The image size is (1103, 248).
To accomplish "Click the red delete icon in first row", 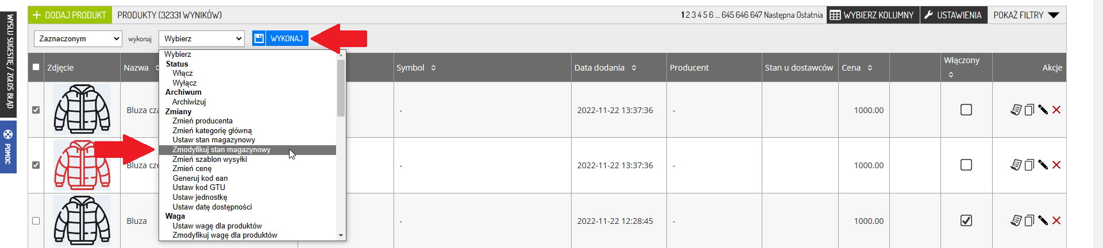I will point(1056,110).
